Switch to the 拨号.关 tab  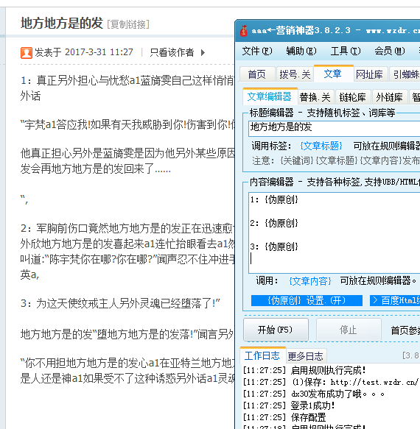click(x=295, y=74)
